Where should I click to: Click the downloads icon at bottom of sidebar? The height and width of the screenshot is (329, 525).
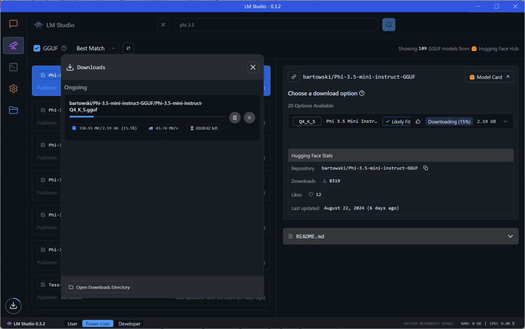tap(13, 306)
